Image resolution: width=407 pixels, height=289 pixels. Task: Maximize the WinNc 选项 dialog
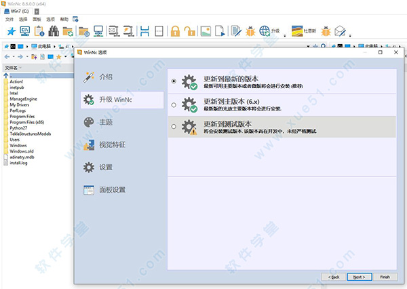point(381,52)
